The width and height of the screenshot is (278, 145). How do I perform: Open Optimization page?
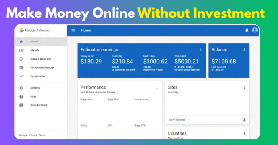tap(38, 76)
